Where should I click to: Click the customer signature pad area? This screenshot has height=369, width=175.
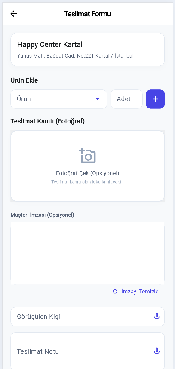point(88,253)
